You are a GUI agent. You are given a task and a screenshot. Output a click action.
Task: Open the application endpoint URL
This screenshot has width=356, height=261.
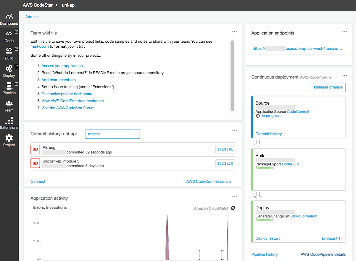(297, 48)
